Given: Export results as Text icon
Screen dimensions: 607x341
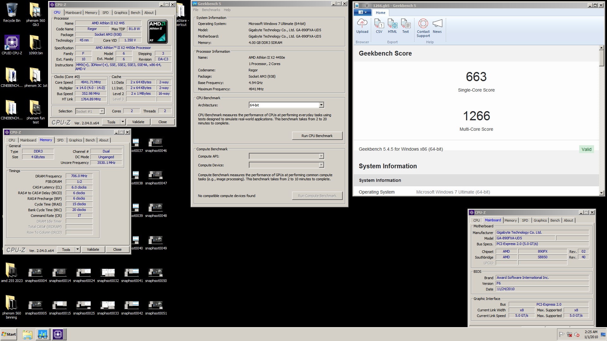Looking at the screenshot, I should [406, 26].
